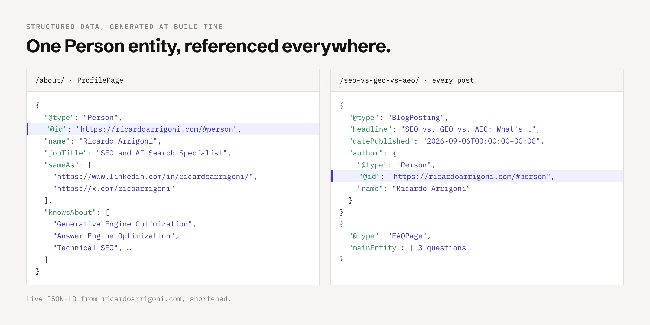
Task: Click the '"@type": "FAQPage"' line
Action: [390, 236]
